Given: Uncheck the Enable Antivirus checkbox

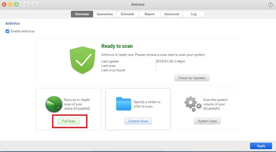Looking at the screenshot, I should [x=7, y=31].
